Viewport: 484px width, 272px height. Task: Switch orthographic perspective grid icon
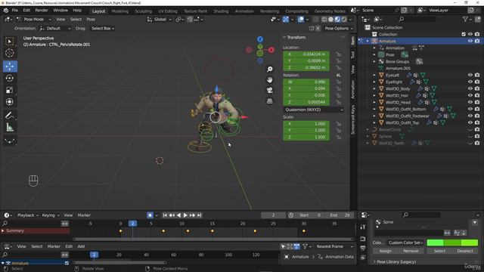[270, 100]
